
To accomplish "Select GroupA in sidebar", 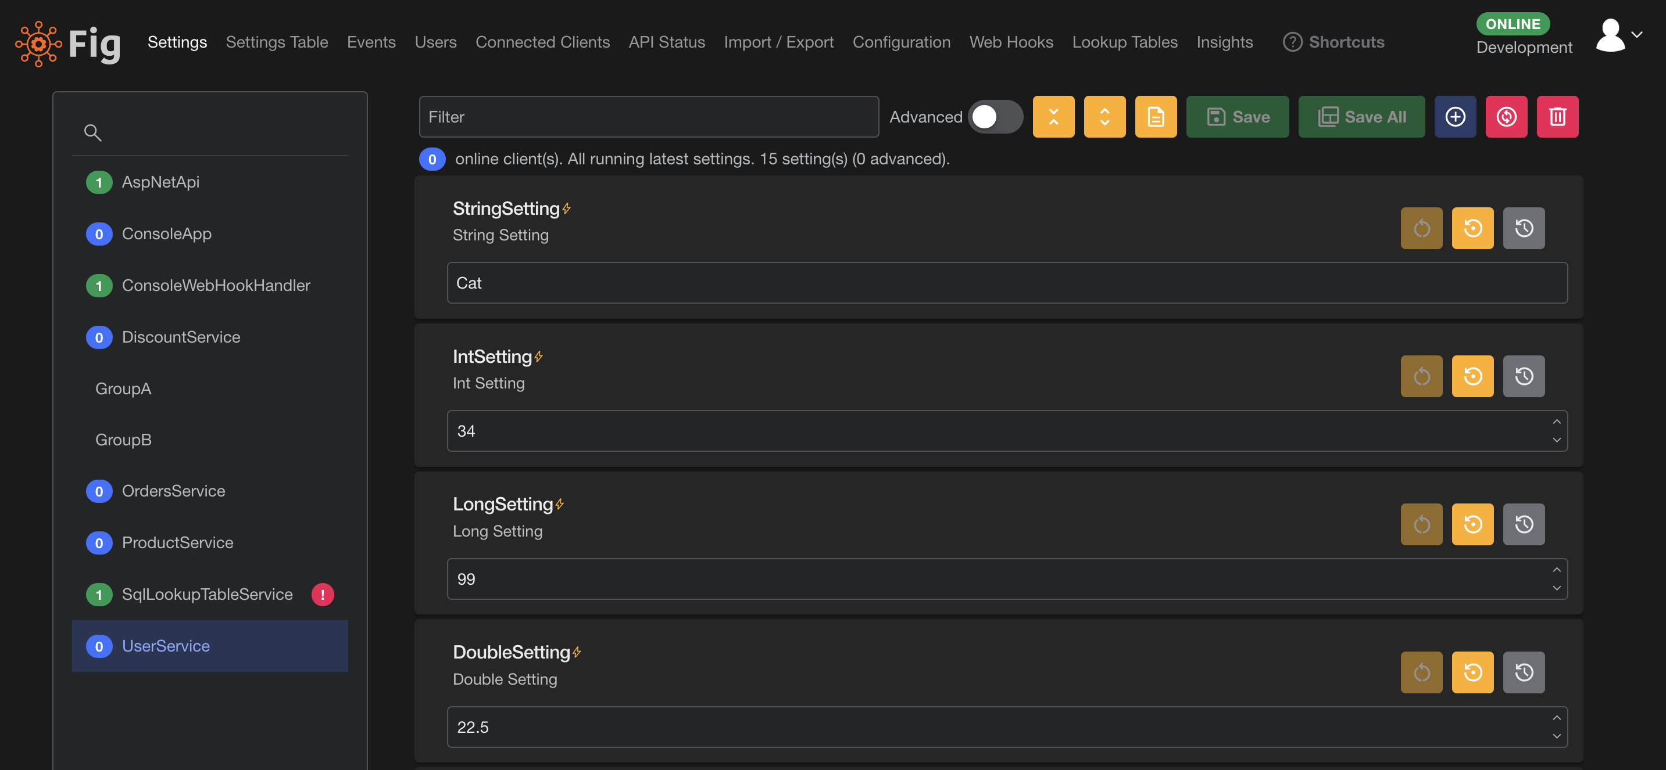I will click(210, 389).
